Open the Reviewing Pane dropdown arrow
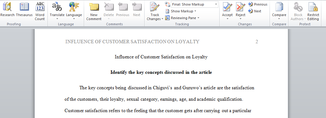Image resolution: width=326 pixels, height=118 pixels. [x=198, y=18]
